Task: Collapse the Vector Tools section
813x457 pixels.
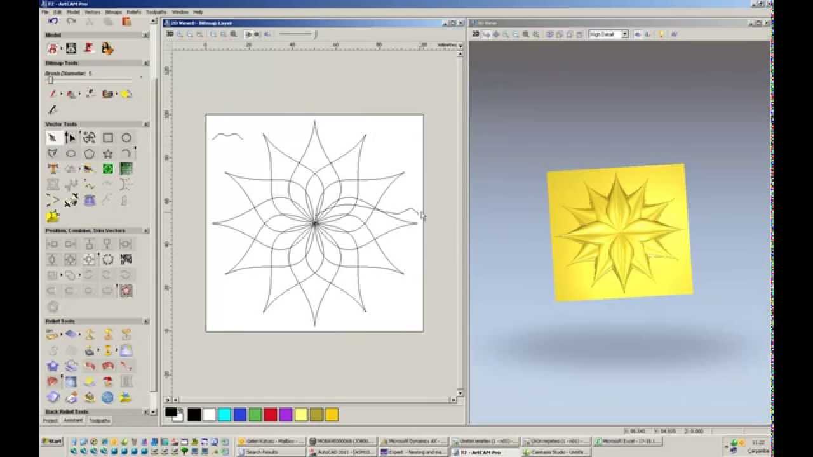Action: [x=146, y=124]
